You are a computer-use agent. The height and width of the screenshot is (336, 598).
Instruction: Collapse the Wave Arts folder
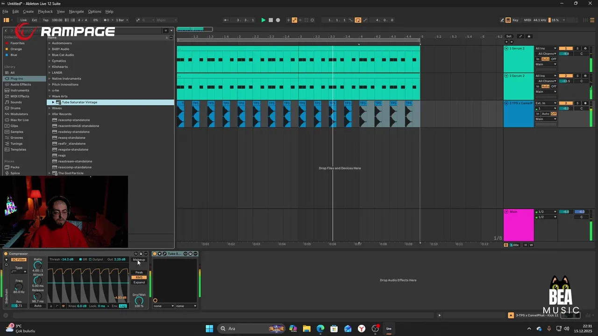(x=49, y=96)
